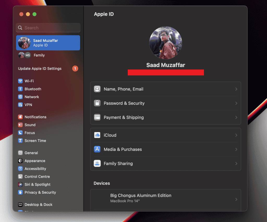Click Update Apple ID Settings notice
The image size is (267, 222).
[40, 69]
